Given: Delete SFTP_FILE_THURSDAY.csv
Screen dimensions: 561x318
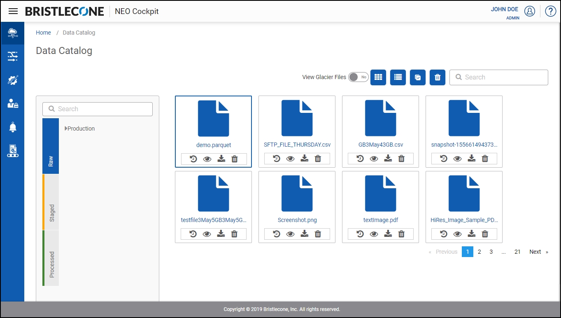Looking at the screenshot, I should 318,159.
